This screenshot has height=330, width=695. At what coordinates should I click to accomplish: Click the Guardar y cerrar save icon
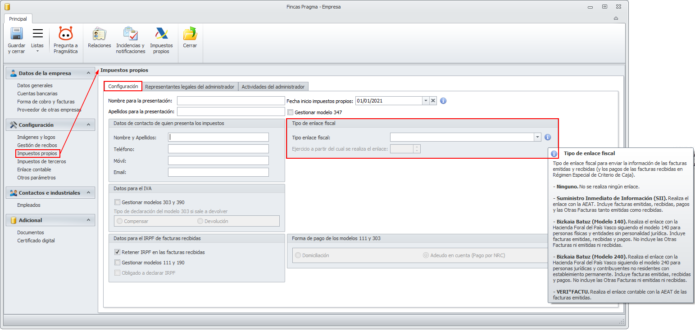click(17, 34)
